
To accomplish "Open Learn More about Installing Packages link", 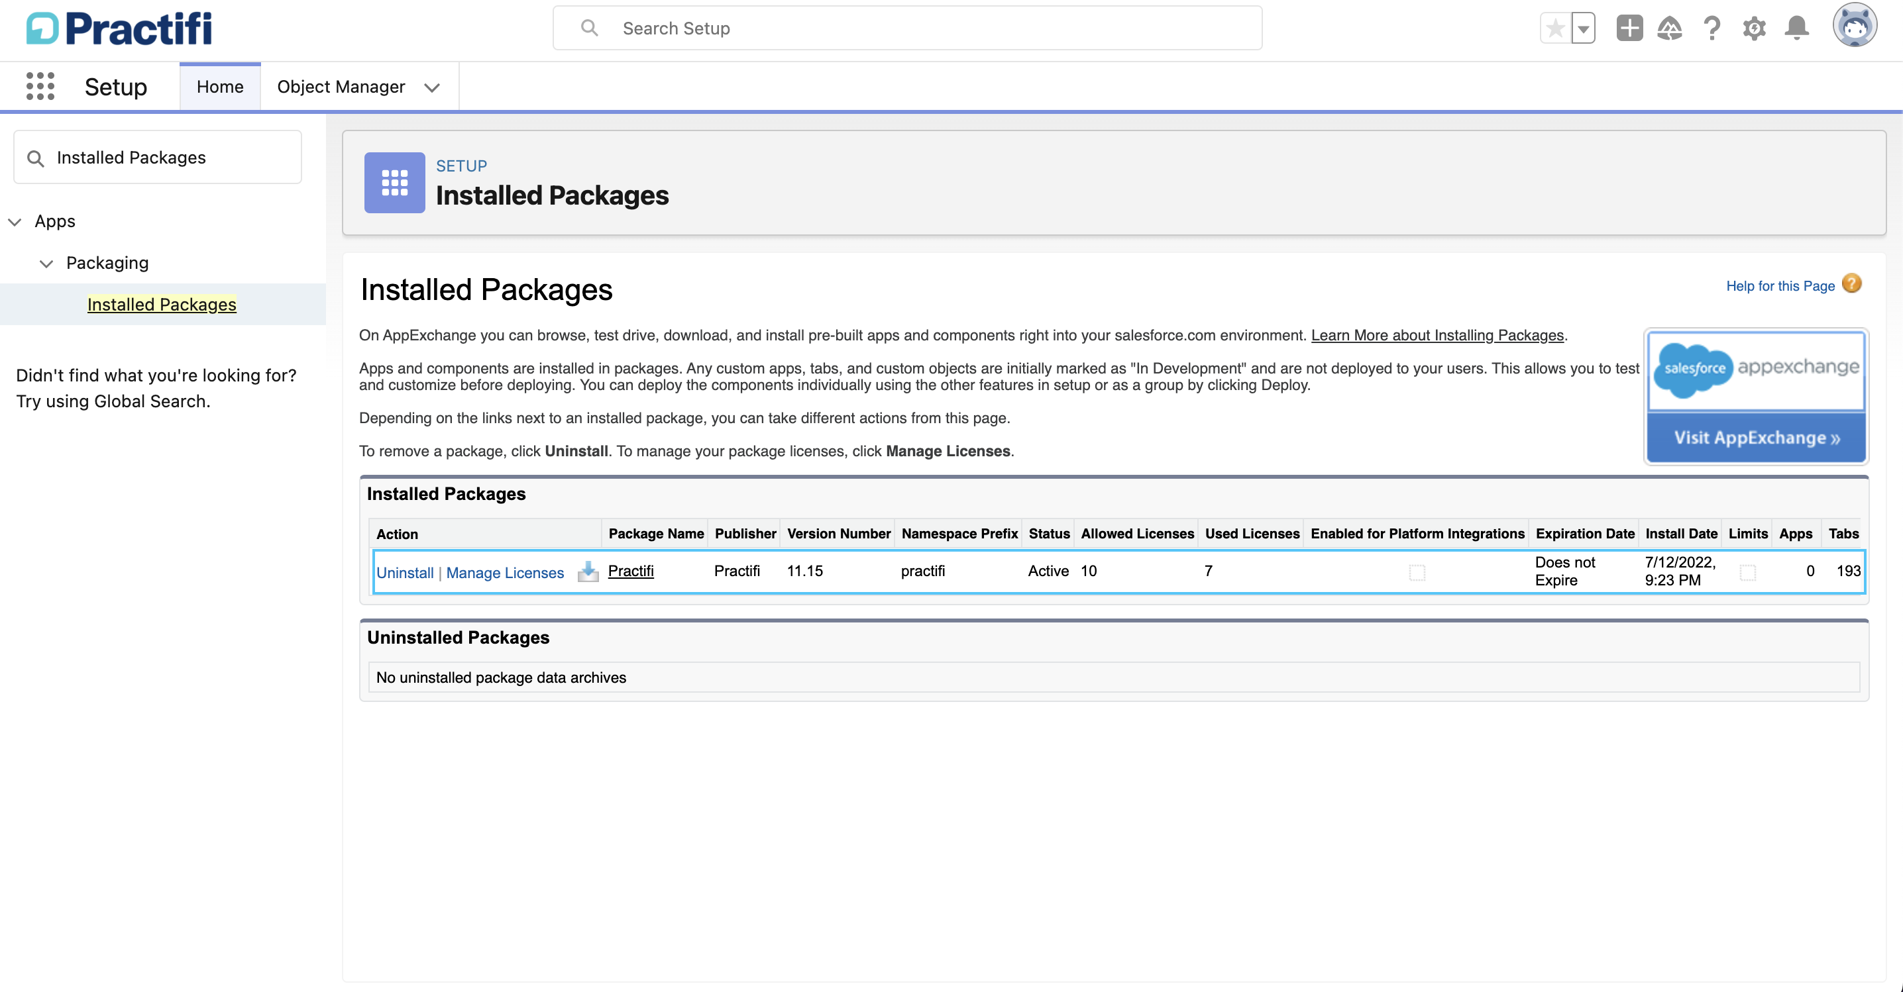I will [1437, 335].
